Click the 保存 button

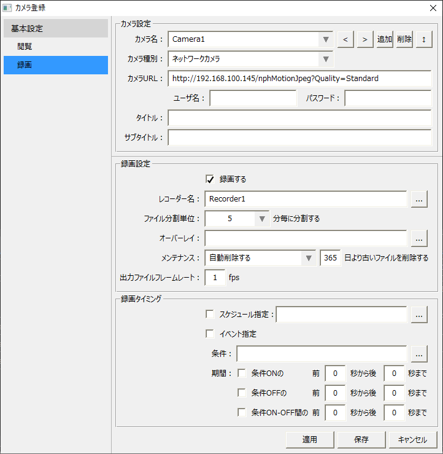361,440
